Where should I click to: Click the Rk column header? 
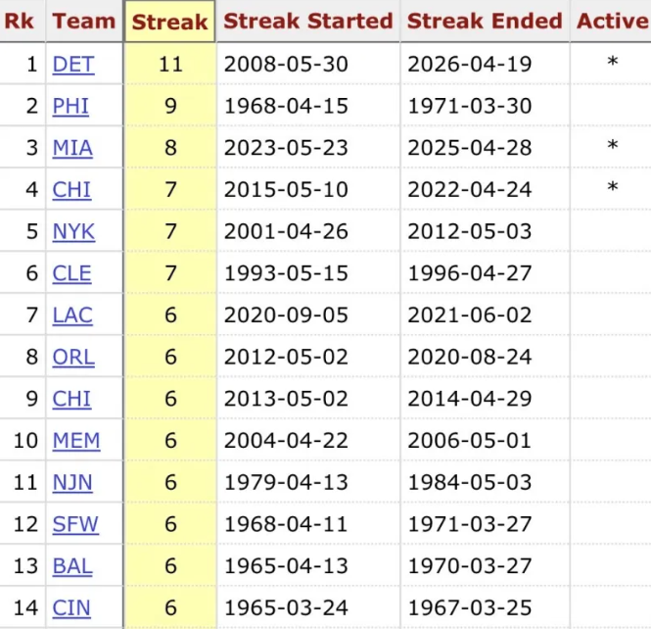(x=21, y=22)
